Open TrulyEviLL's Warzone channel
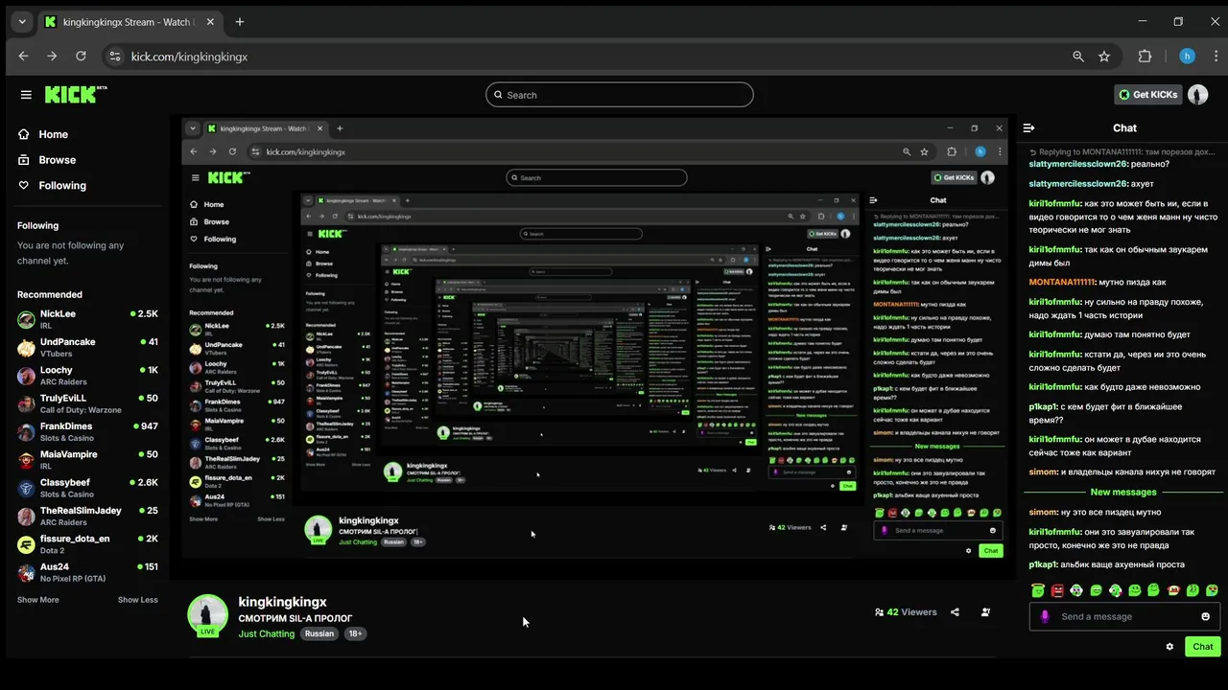Image resolution: width=1228 pixels, height=690 pixels. (x=87, y=403)
